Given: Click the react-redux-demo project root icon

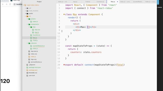Looking at the screenshot, I should pos(25,5).
